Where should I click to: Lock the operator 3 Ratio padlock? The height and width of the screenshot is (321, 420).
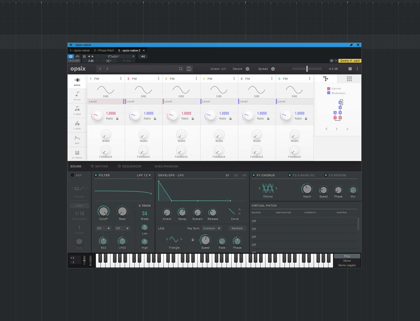pos(193,118)
